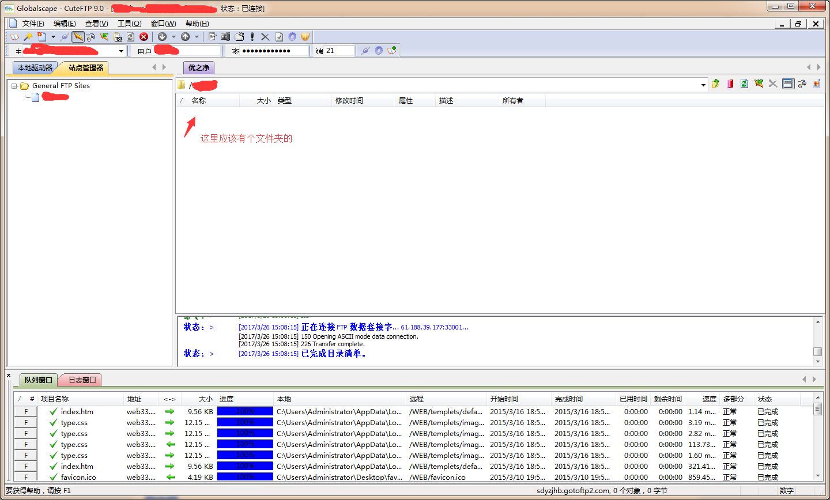
Task: Open the Site Manager book icon
Action: (14, 37)
